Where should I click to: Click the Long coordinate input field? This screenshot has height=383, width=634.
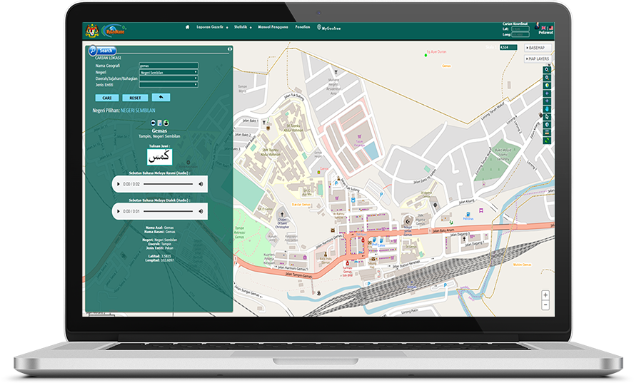point(520,35)
